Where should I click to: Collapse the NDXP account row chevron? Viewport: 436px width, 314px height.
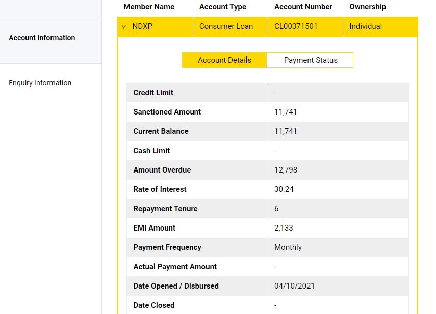coord(124,27)
